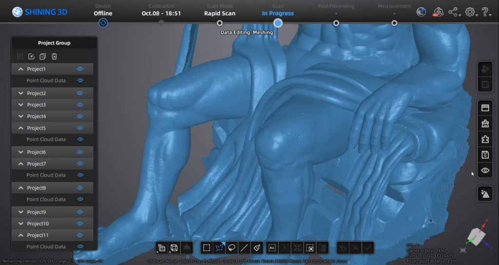Go to the Post Processing step
Screen dimensions: 499x265
point(336,10)
